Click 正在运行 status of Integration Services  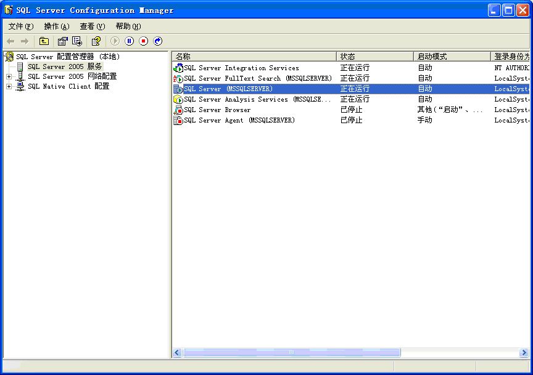pyautogui.click(x=355, y=68)
